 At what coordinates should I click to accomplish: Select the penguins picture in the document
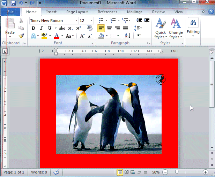pos(109,114)
